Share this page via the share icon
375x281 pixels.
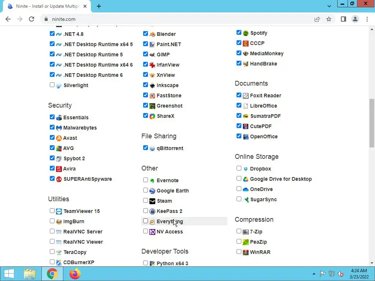(317, 19)
